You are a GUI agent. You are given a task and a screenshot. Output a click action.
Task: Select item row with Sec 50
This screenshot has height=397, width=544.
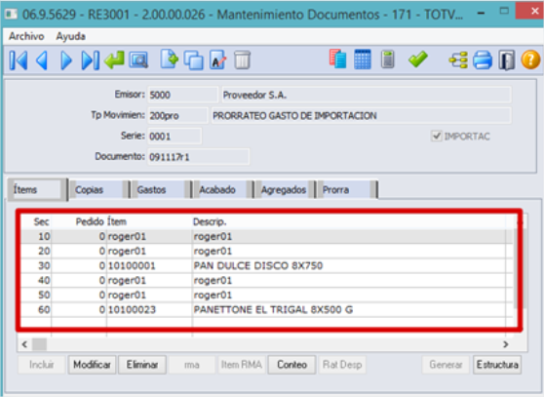pyautogui.click(x=266, y=295)
